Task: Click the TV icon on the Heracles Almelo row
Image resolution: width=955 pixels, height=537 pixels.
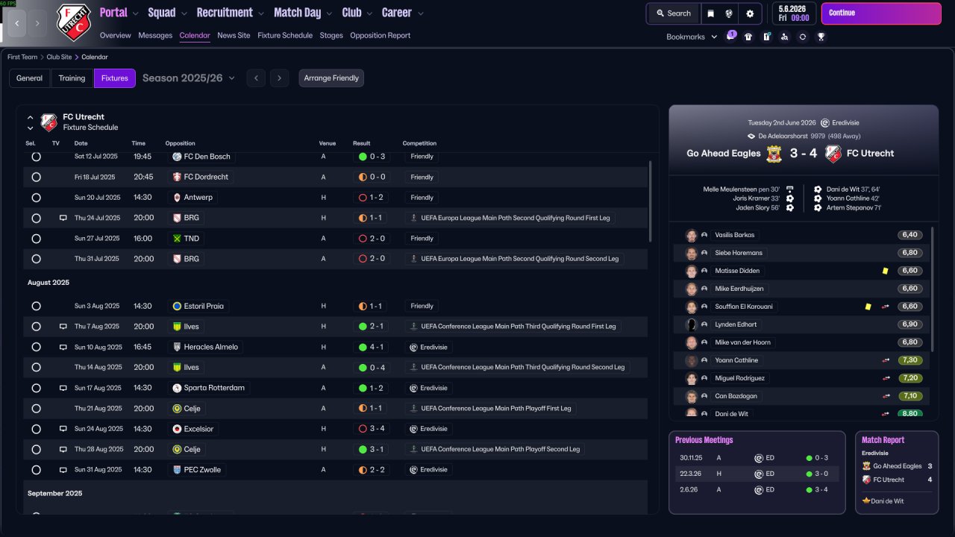Action: (x=63, y=347)
